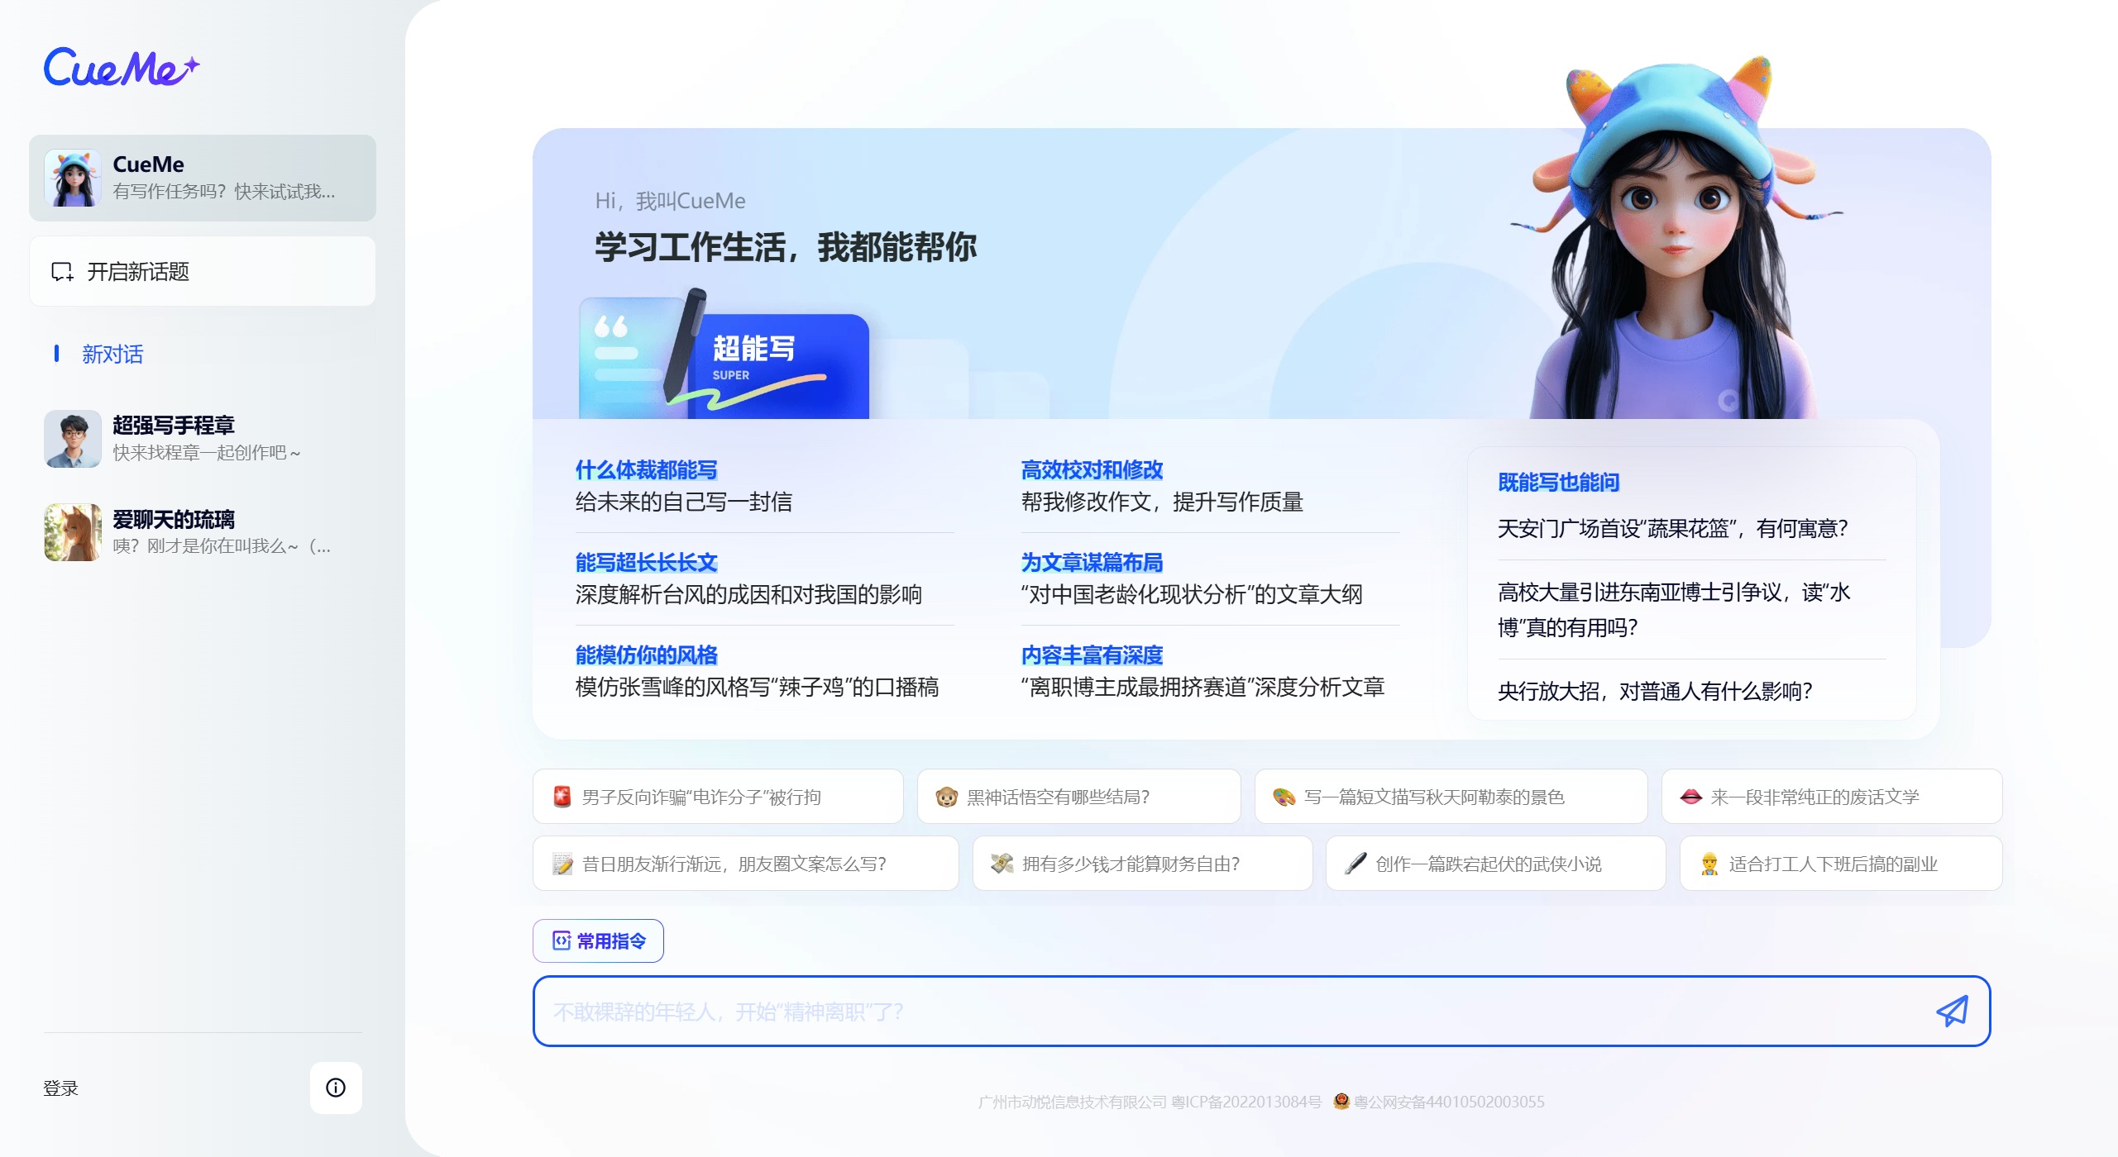Open the 什么体裁都能写 link
Viewport: 2118px width, 1157px height.
(x=646, y=469)
